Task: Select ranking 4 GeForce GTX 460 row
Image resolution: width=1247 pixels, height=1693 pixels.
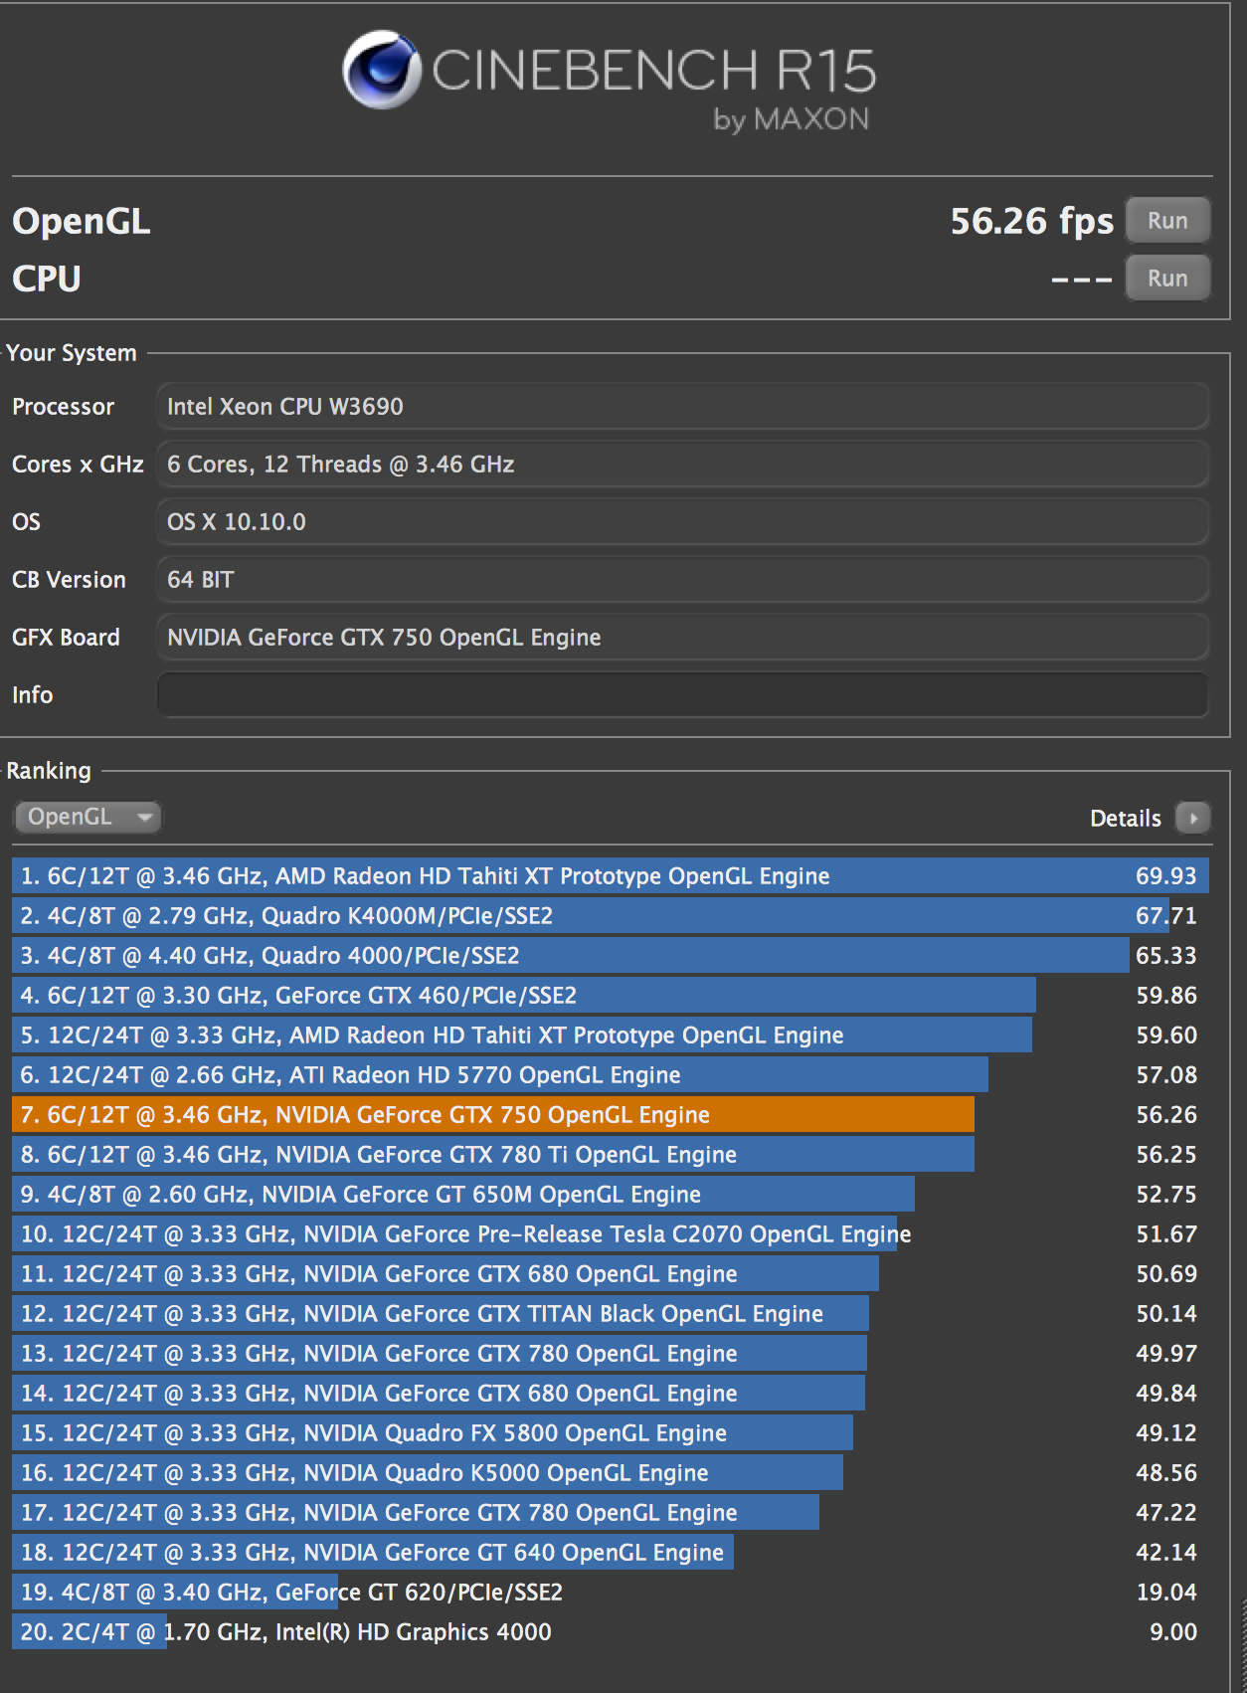Action: coord(611,995)
